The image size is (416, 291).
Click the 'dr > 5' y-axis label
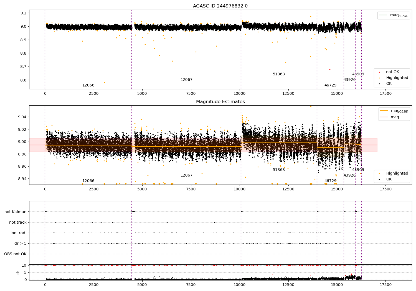coord(21,243)
